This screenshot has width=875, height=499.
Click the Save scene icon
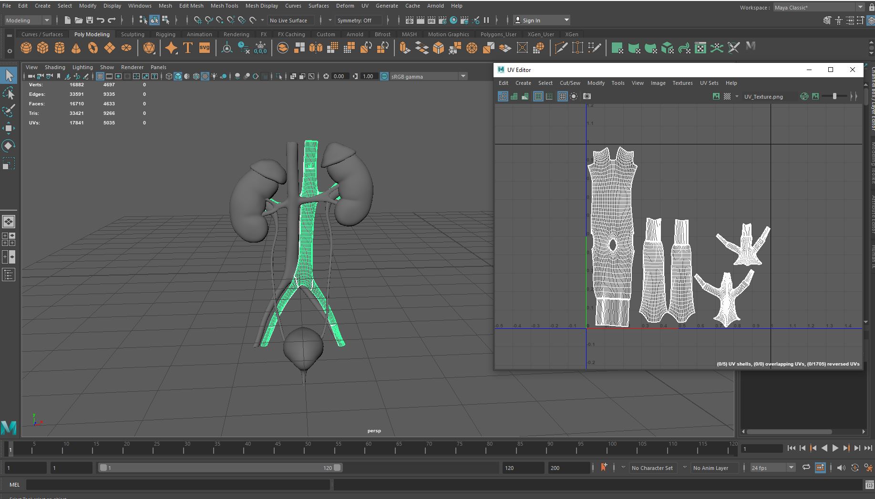pyautogui.click(x=89, y=20)
